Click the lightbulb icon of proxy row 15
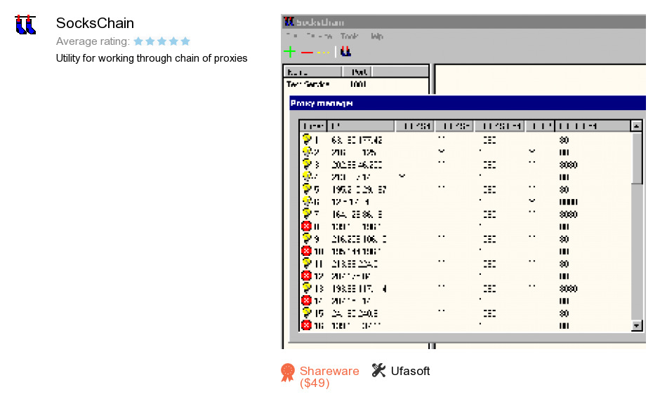This screenshot has height=408, width=660. [306, 313]
